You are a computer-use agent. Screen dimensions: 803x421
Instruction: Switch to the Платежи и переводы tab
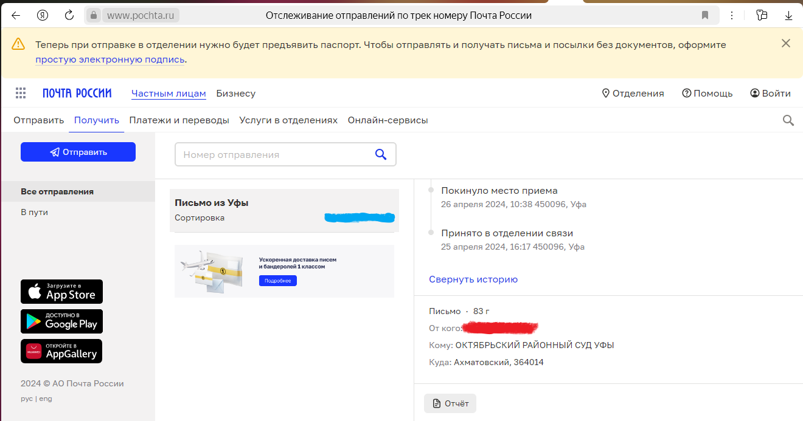(x=179, y=120)
